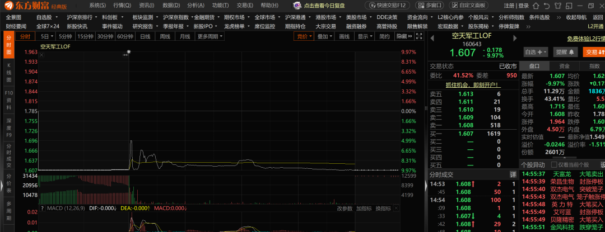Open the 系统(S) menu
The image size is (605, 232).
[97, 6]
